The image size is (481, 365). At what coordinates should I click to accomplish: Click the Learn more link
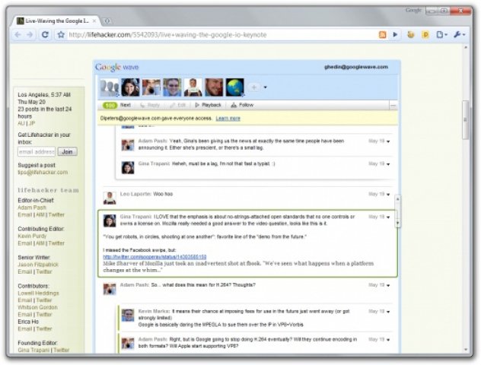click(228, 119)
